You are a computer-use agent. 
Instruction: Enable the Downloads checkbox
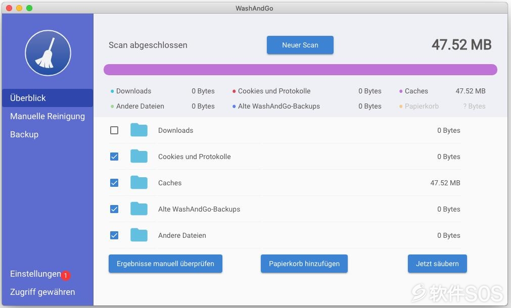coord(114,130)
